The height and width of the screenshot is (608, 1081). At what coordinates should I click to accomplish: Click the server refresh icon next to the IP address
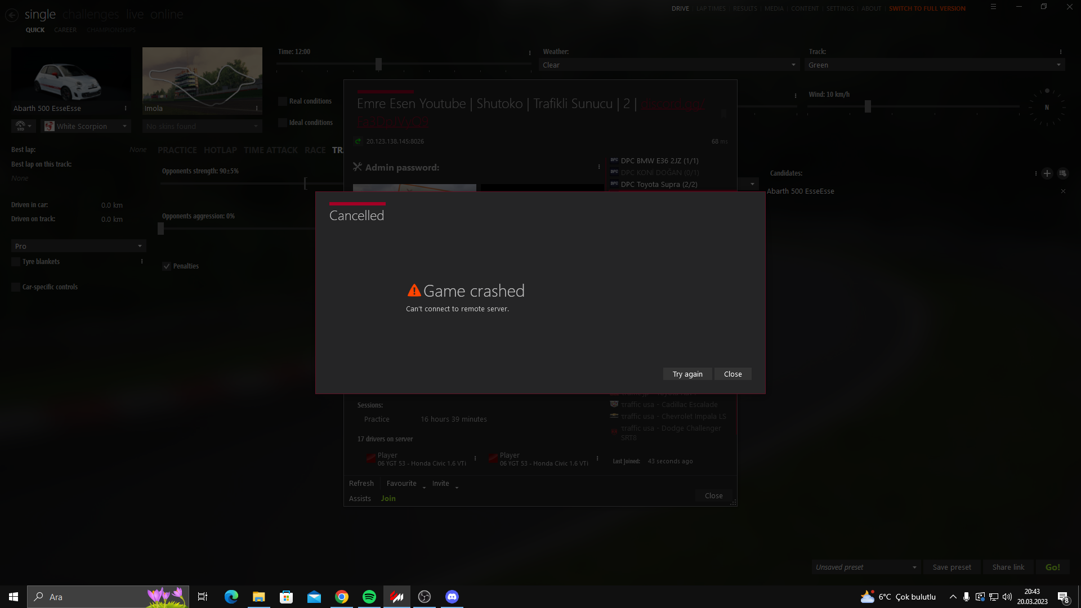358,141
